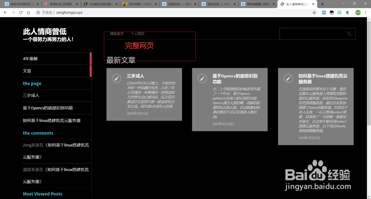Viewport: 371px width, 199px height.
Task: Click the 2019年4月21日 post date
Action: (x=138, y=114)
